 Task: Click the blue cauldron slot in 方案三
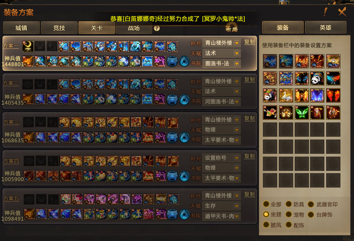click(x=172, y=137)
